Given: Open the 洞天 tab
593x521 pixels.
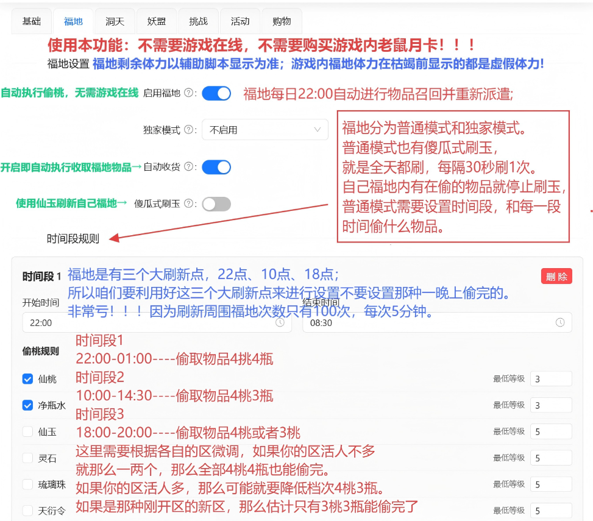Looking at the screenshot, I should (115, 21).
